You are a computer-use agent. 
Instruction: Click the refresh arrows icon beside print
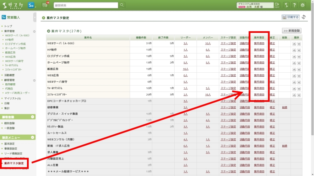click(x=304, y=17)
